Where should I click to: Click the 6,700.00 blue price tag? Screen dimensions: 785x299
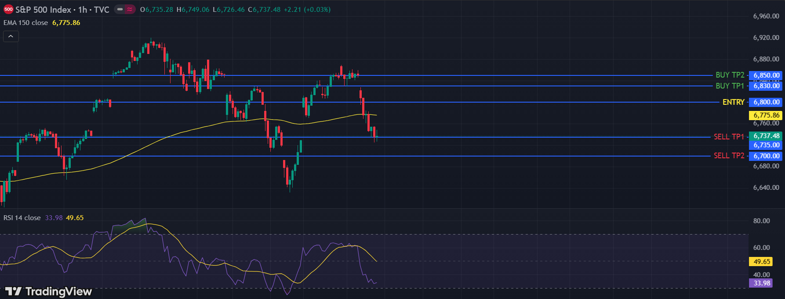click(x=766, y=156)
